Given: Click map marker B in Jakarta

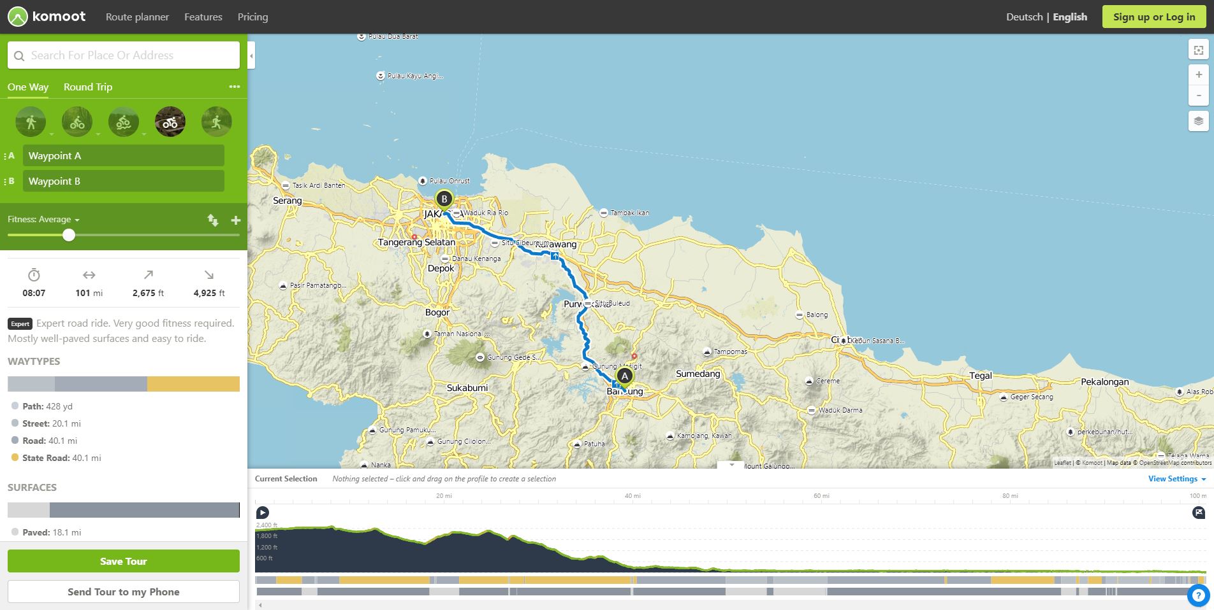Looking at the screenshot, I should tap(444, 199).
